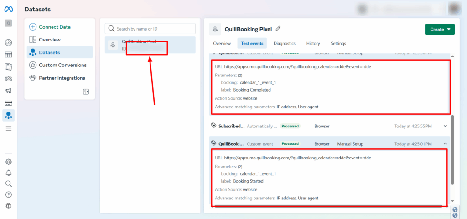Click the help question mark icon

click(8, 194)
